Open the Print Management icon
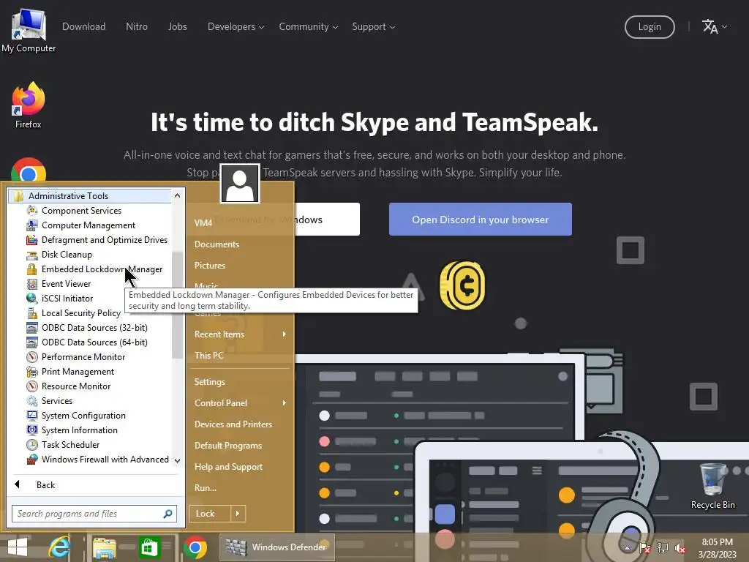749x562 pixels. (x=32, y=372)
